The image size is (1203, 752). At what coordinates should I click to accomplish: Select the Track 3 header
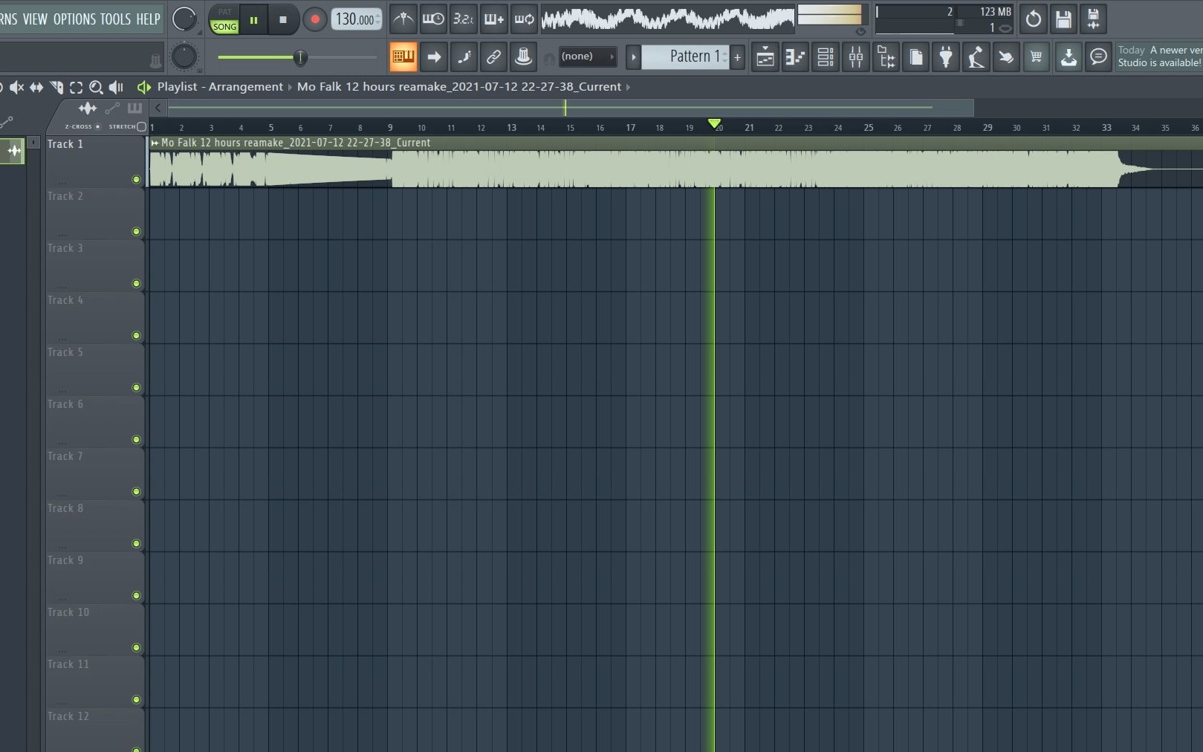(x=94, y=265)
